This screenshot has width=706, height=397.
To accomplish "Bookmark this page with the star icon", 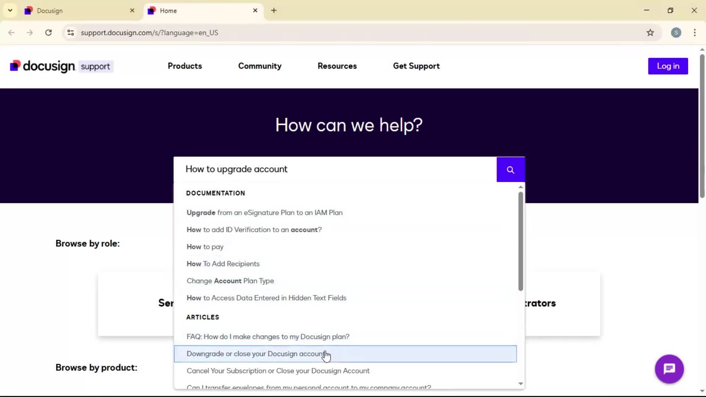I will point(650,33).
